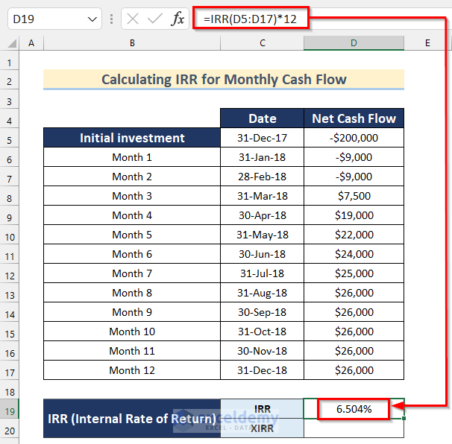
Task: Click the 'Month 6' cell
Action: coord(132,254)
